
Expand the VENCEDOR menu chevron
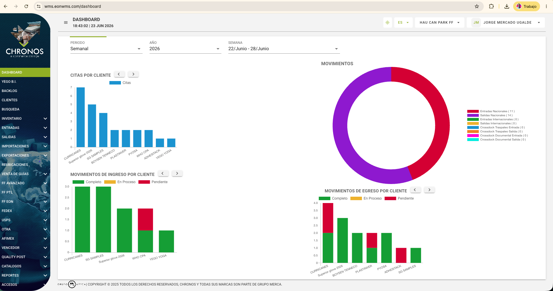click(45, 248)
